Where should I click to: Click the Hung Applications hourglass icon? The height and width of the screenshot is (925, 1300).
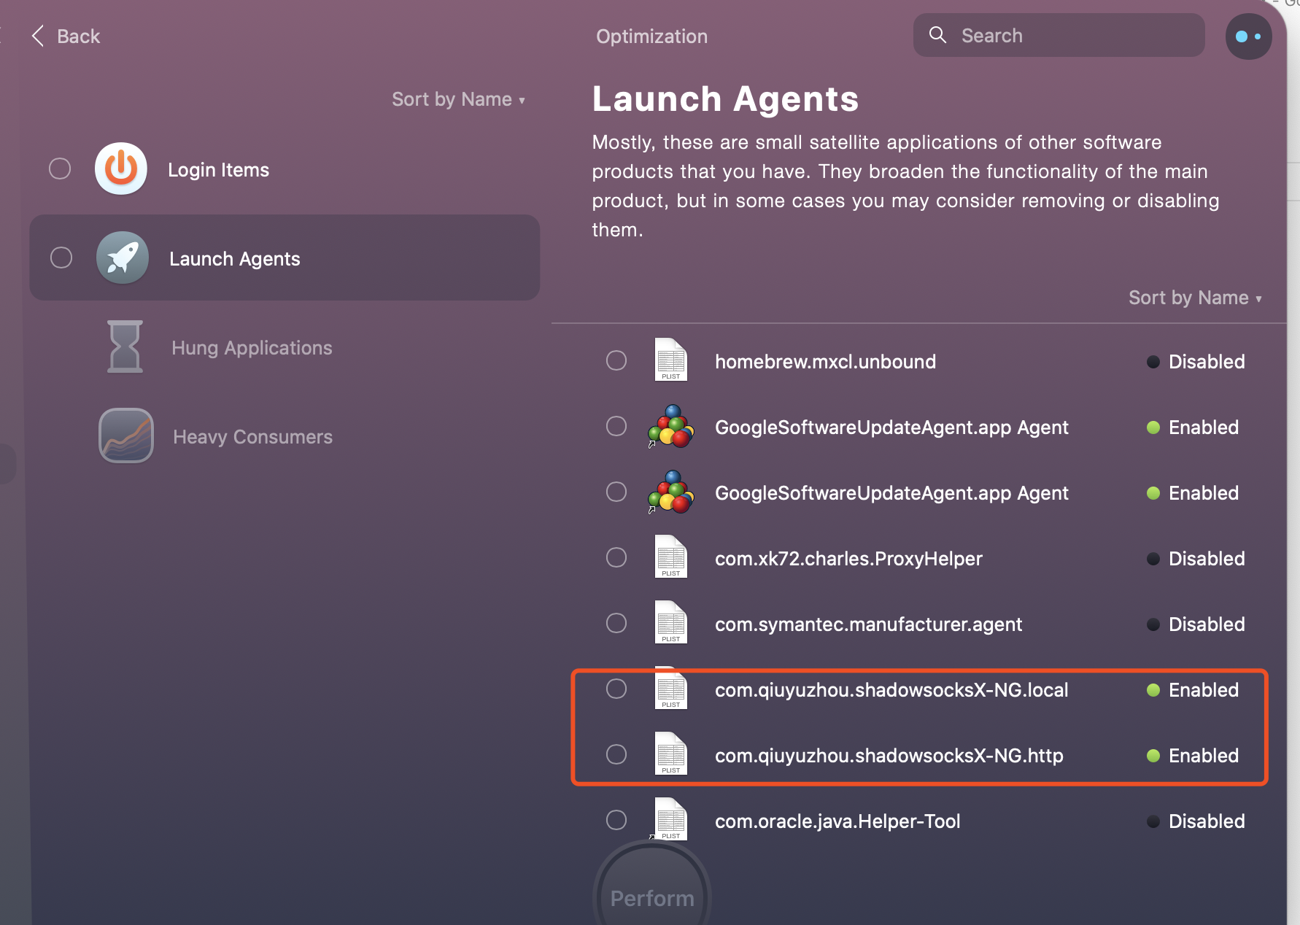pos(125,347)
